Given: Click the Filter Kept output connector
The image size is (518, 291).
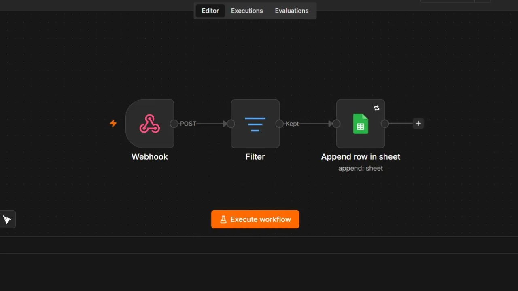Looking at the screenshot, I should pos(280,124).
